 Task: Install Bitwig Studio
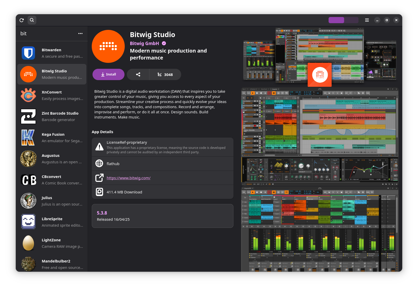(x=108, y=74)
